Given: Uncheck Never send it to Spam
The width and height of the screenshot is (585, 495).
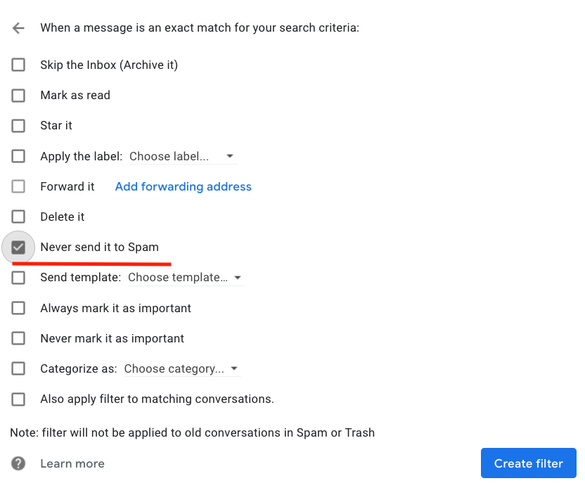Looking at the screenshot, I should click(x=18, y=247).
